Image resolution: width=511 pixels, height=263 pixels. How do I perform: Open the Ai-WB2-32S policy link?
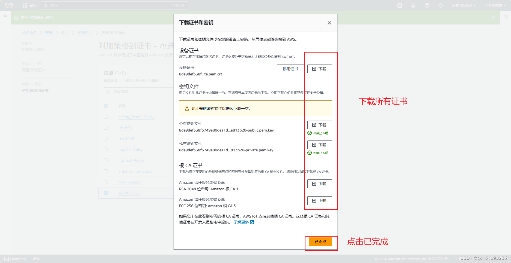coord(129,193)
